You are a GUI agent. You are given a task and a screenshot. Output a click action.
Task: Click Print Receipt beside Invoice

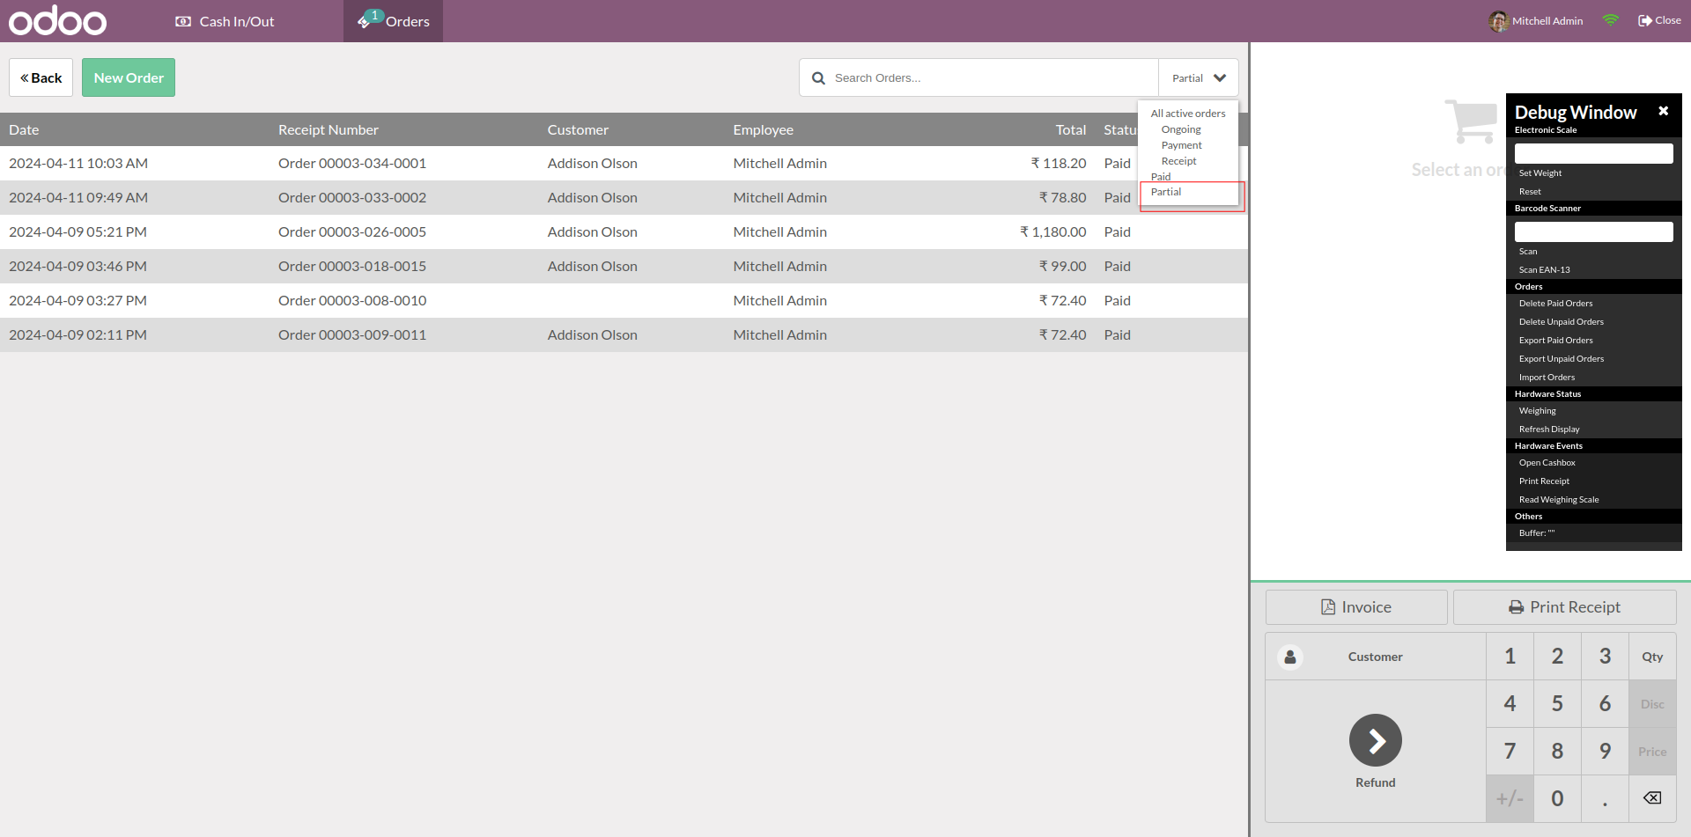[1564, 607]
